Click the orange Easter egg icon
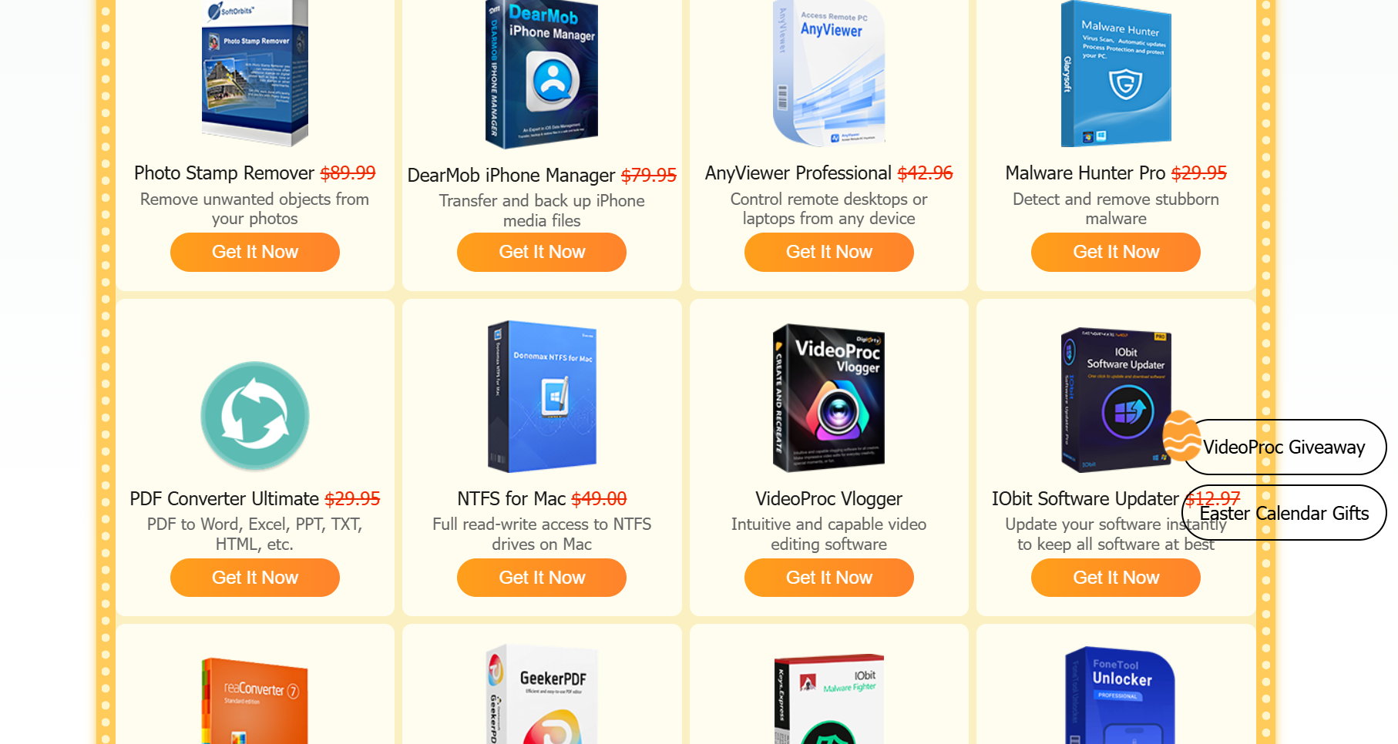Viewport: 1398px width, 744px height. [x=1181, y=436]
